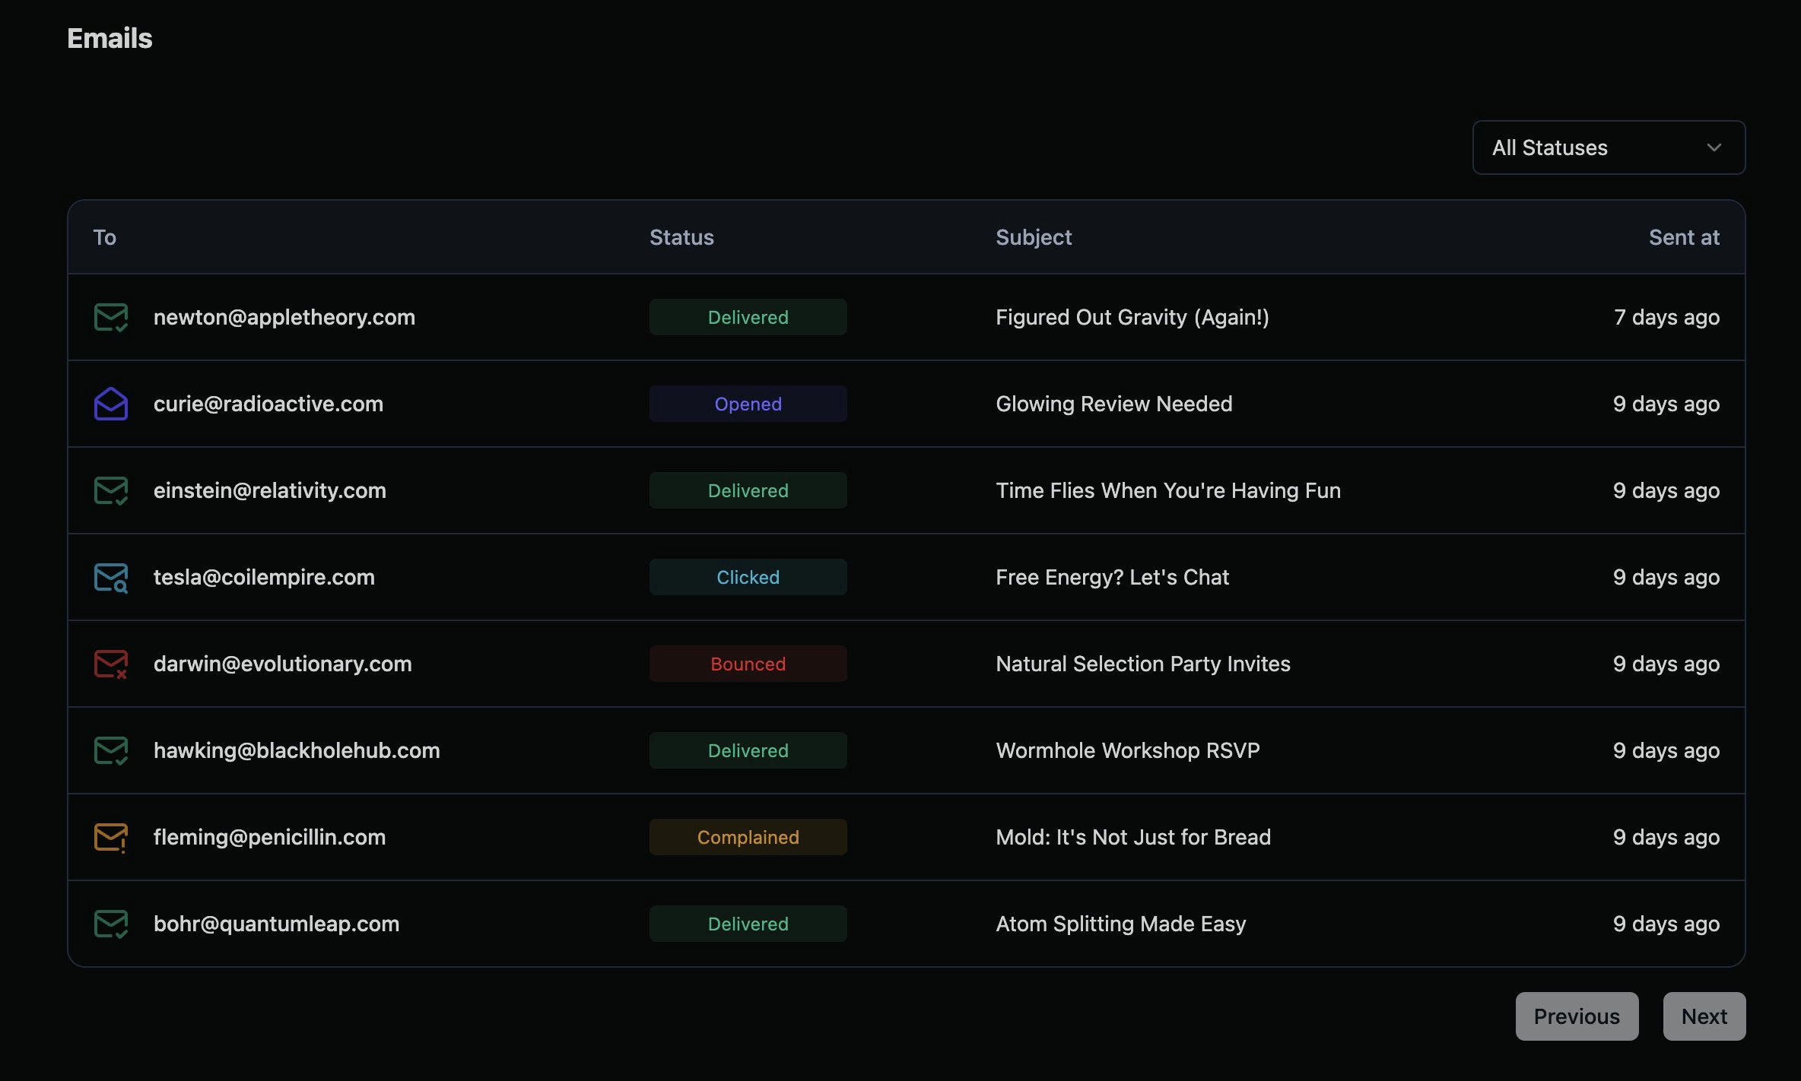Click delivered envelope icon beside einstein@relativity.com

(x=110, y=490)
